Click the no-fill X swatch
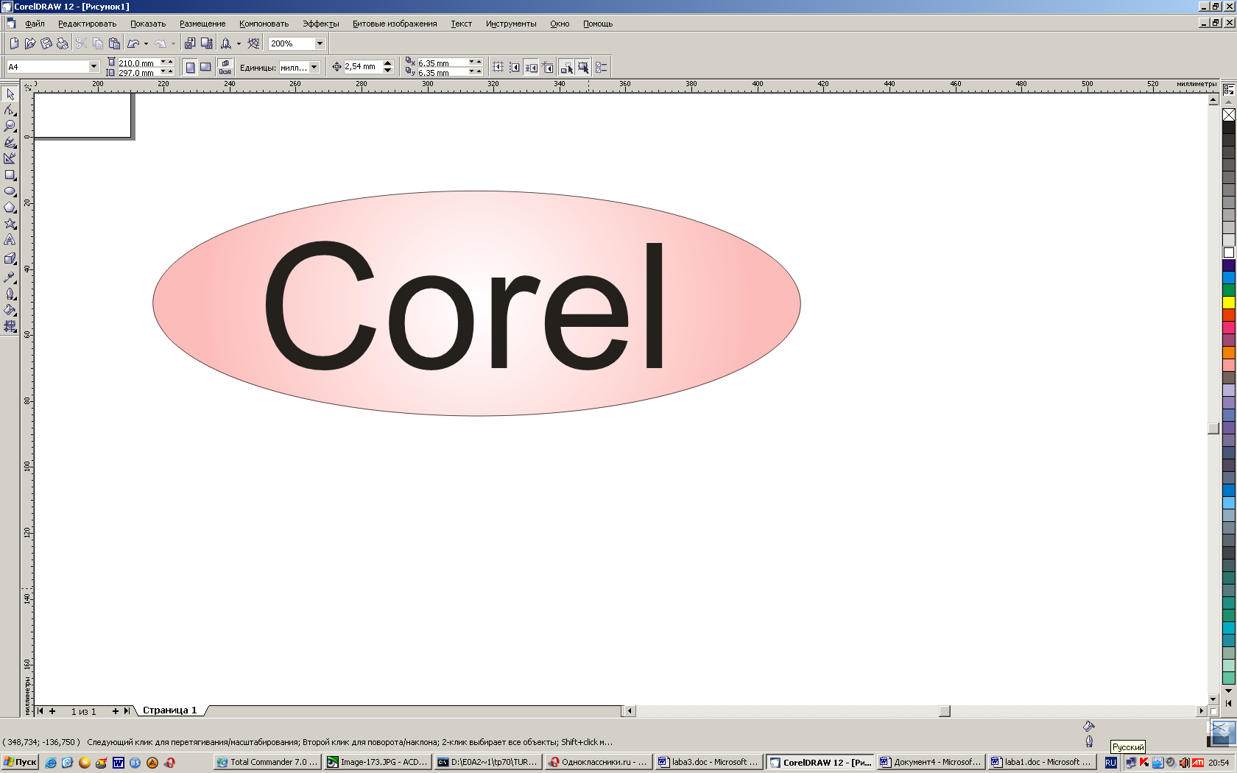The height and width of the screenshot is (773, 1237). click(x=1229, y=115)
